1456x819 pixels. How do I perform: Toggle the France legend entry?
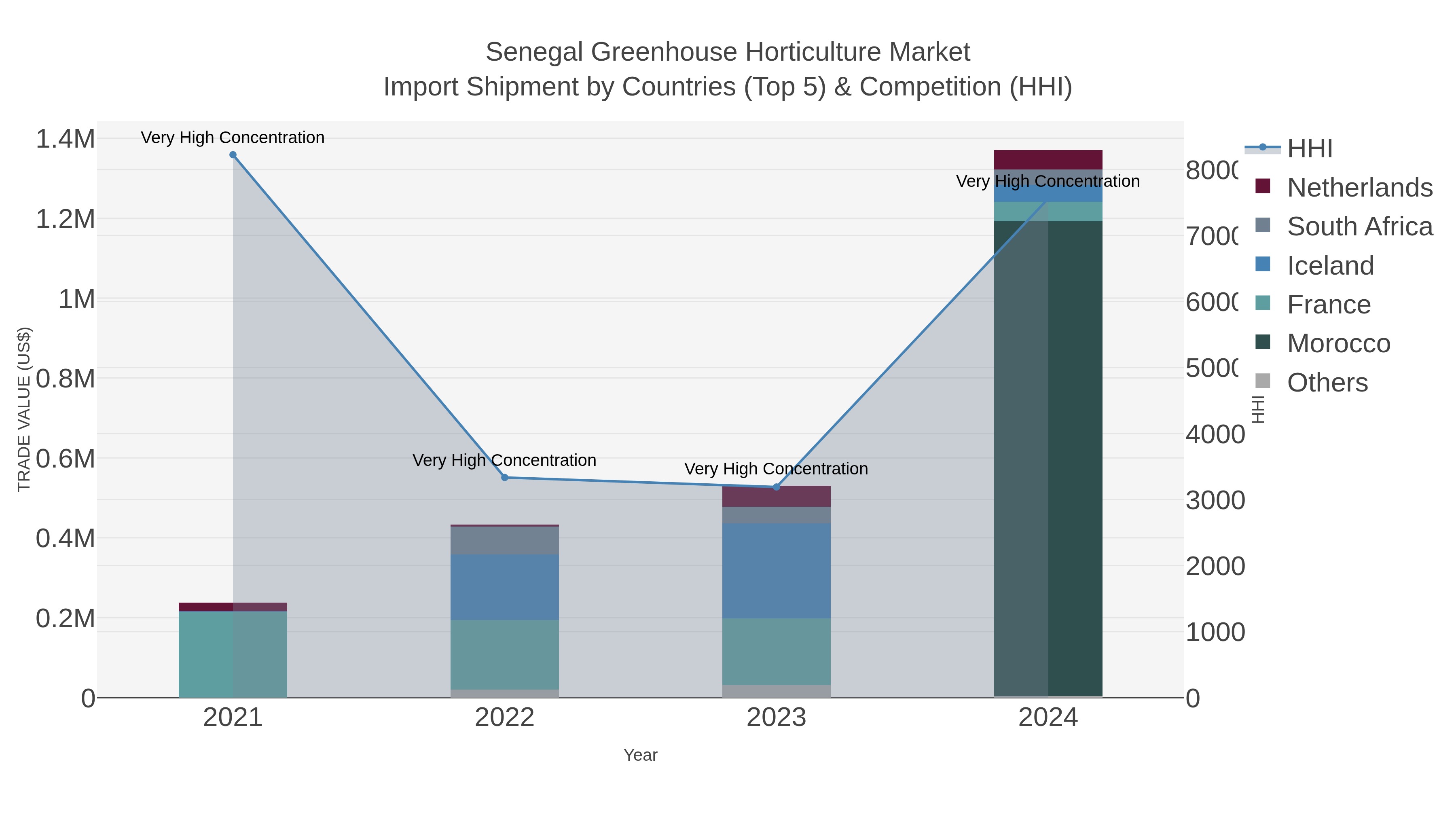click(x=1312, y=305)
